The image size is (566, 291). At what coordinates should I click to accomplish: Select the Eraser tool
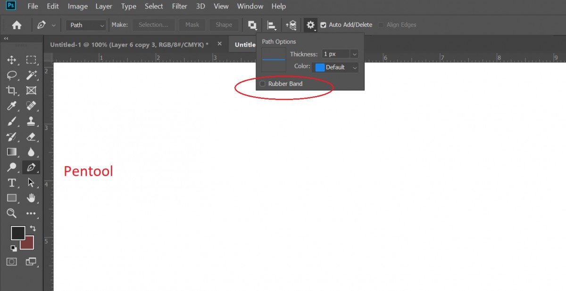[31, 137]
